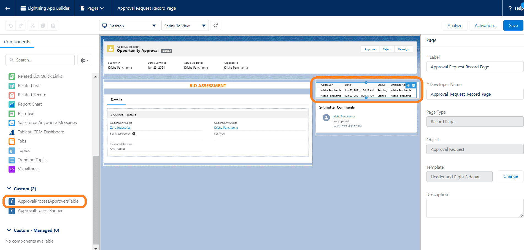Click the BID ASSESSMENT heading
Viewport: 524px width, 250px height.
[x=208, y=85]
